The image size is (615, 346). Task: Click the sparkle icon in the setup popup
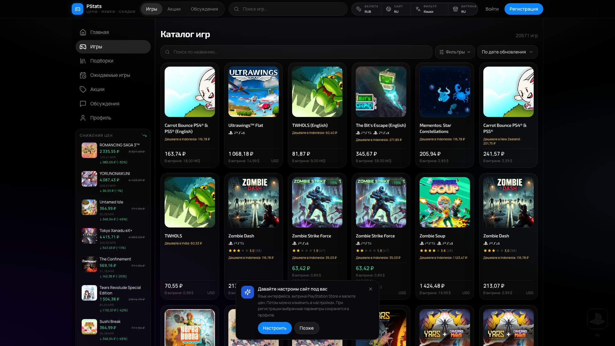(x=248, y=292)
